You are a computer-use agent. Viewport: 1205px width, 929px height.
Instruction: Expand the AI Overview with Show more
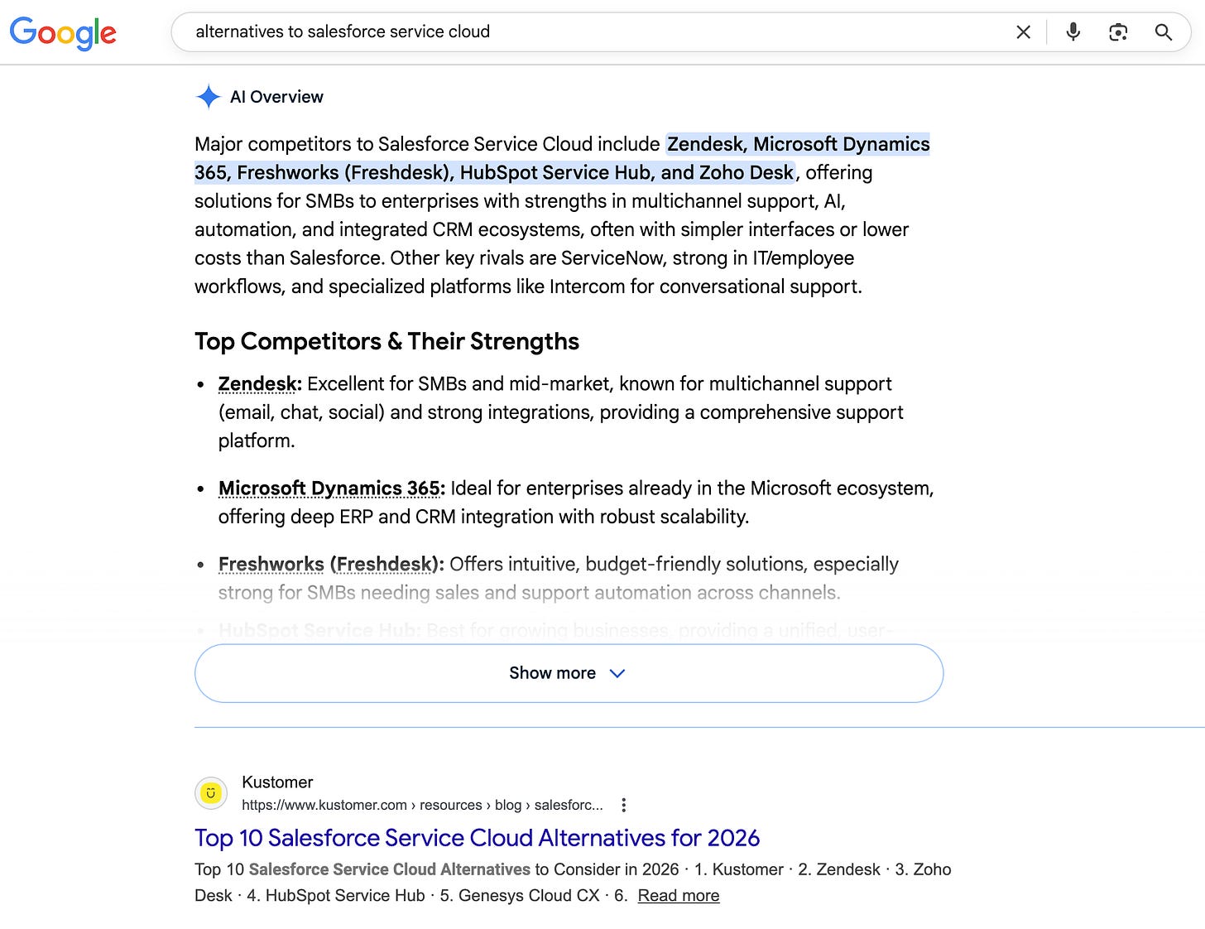(x=569, y=673)
